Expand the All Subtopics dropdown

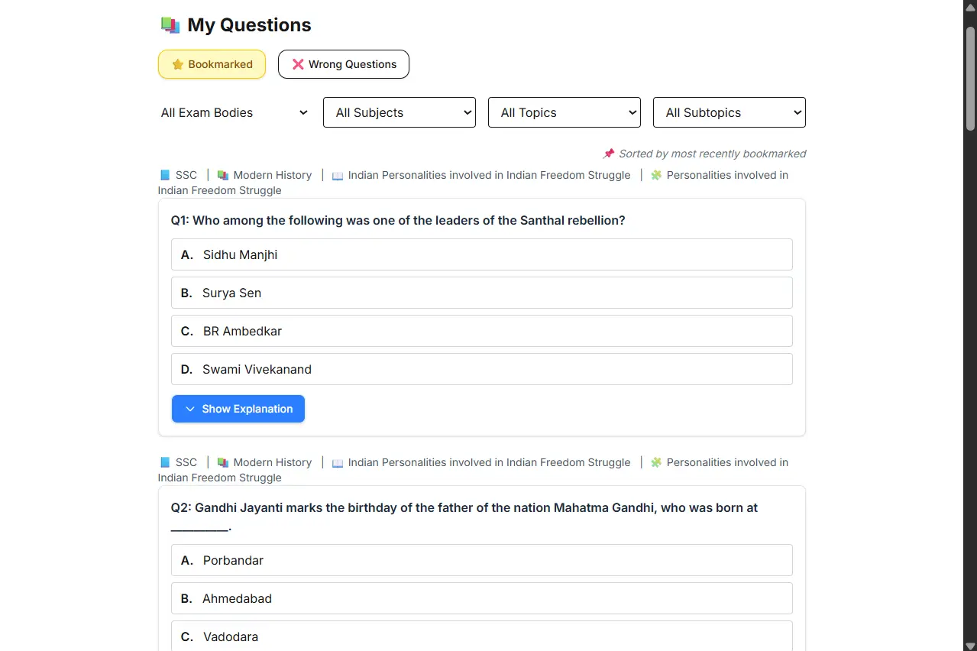(x=730, y=112)
